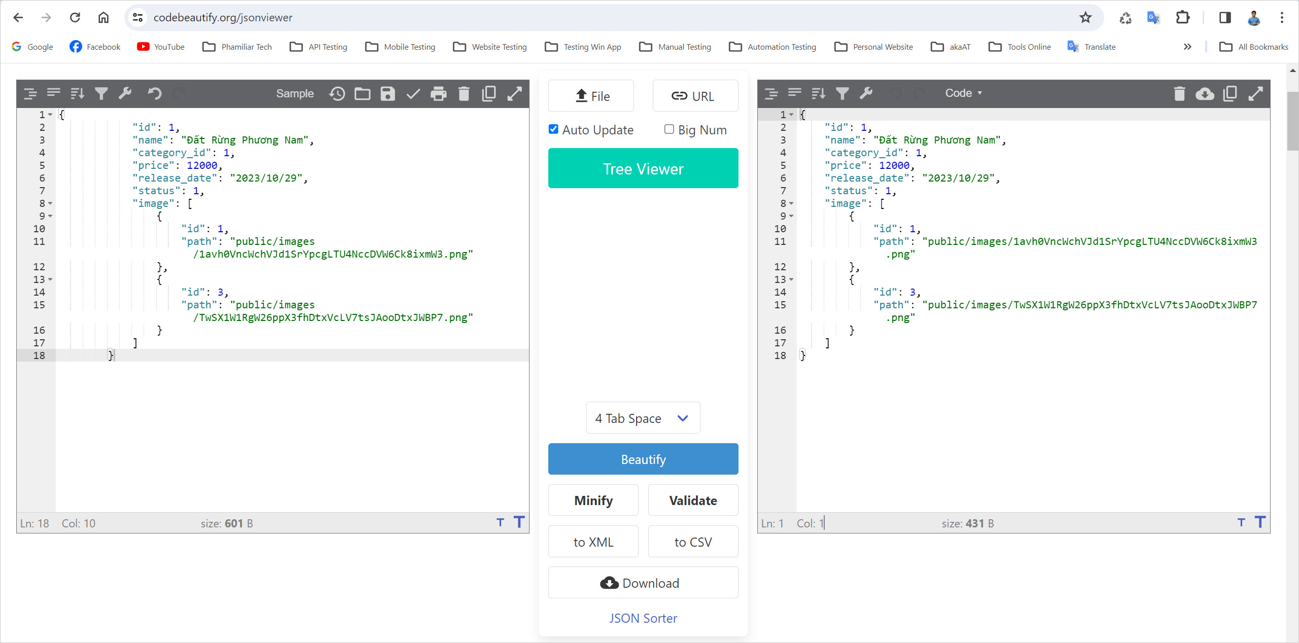Increase font size in left editor
Screen dimensions: 1299x643
tap(519, 522)
